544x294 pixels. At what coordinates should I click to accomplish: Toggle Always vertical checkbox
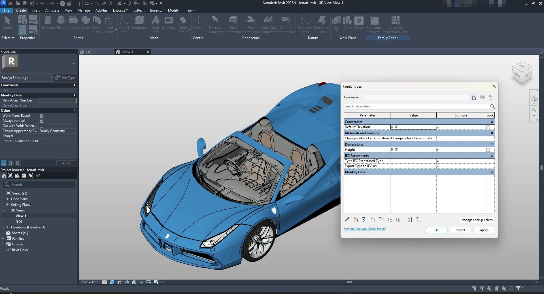[42, 121]
